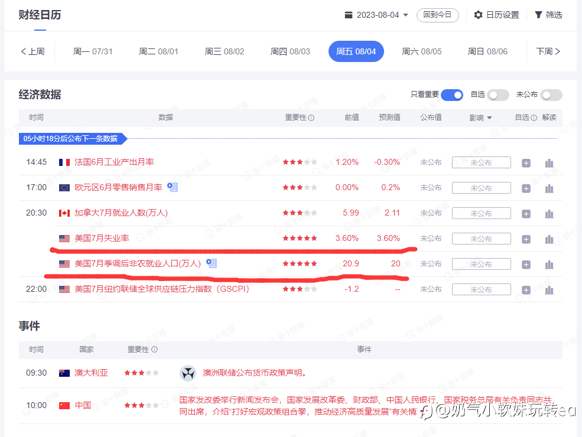Click the info icon next to 重要性 header
Screen dimensions: 582x437
tap(311, 118)
